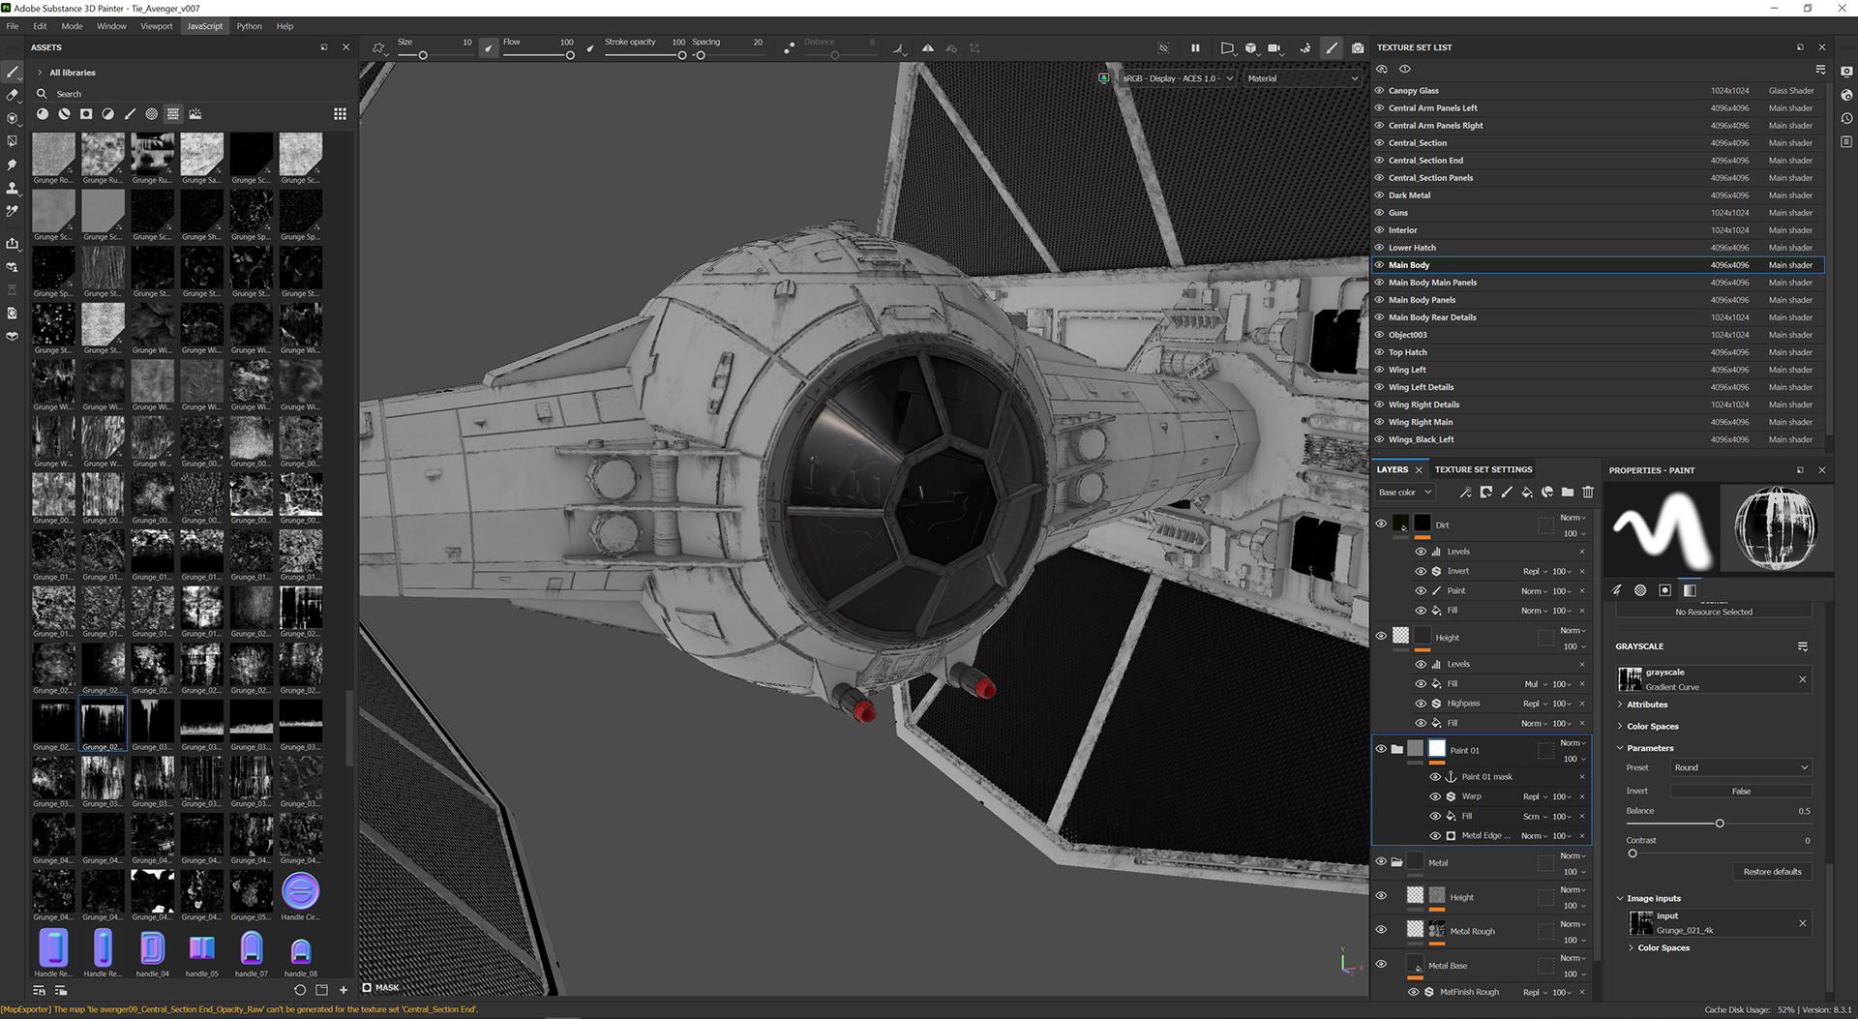Viewport: 1858px width, 1019px height.
Task: Toggle symmetry in the top toolbar
Action: [927, 47]
